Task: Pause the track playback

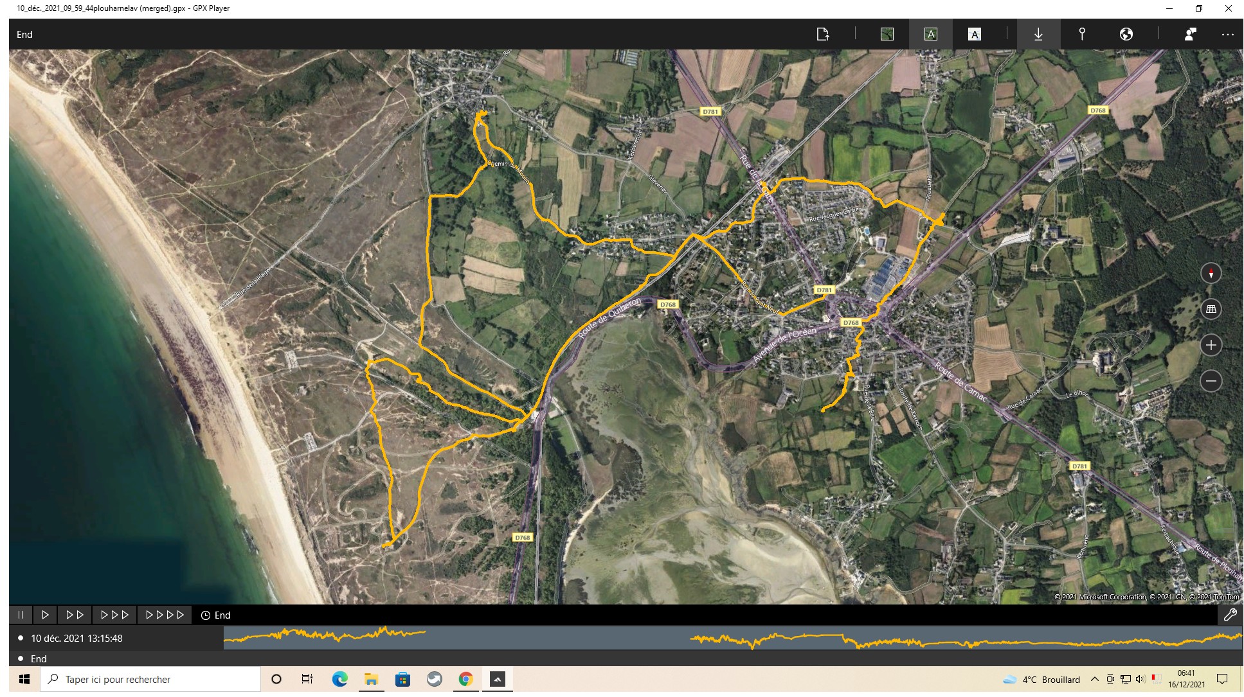Action: (21, 615)
